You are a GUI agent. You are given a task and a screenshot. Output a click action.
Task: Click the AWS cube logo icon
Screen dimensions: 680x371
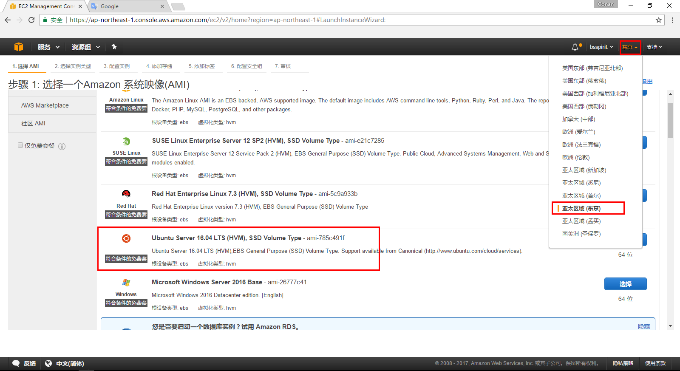pyautogui.click(x=19, y=47)
